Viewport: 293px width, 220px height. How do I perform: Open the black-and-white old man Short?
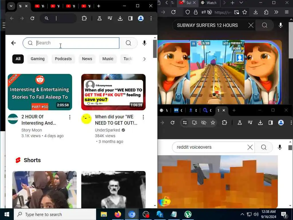click(113, 190)
